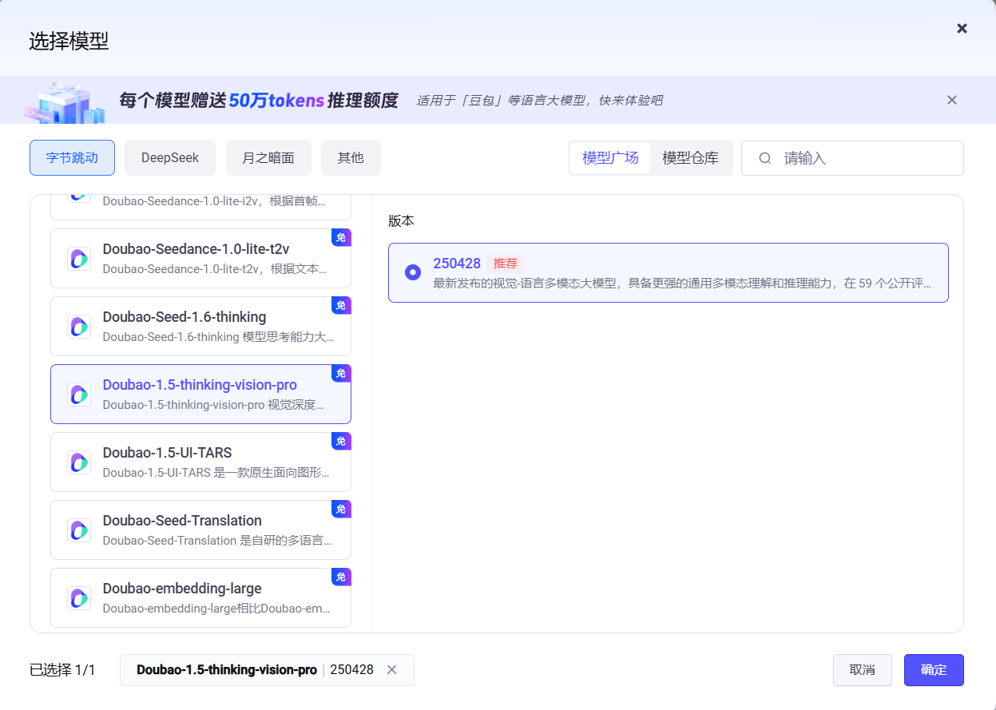Click the Doubao-1.5-UI-TARS logo icon
The height and width of the screenshot is (710, 996).
click(x=79, y=462)
